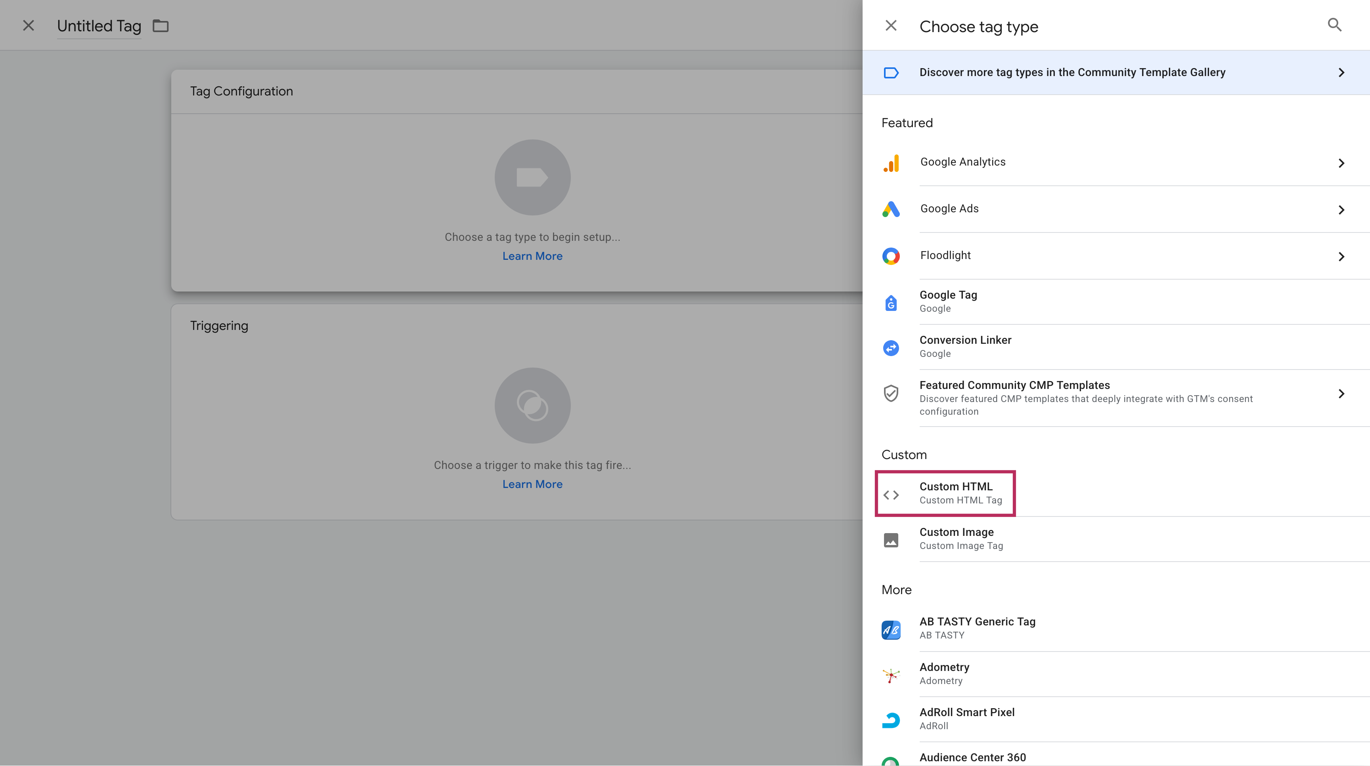1370x766 pixels.
Task: Click the search icon in tag type panel
Action: [1334, 25]
